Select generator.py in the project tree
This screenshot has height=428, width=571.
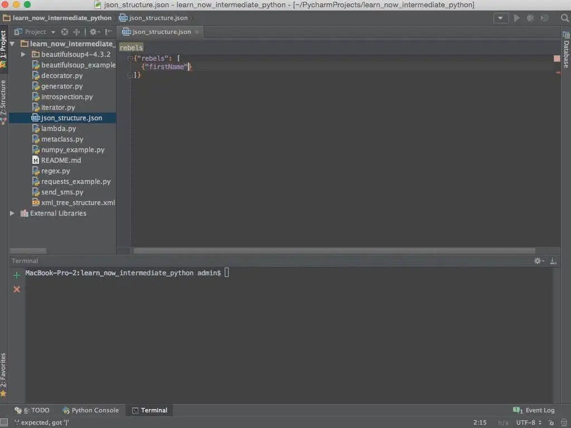(x=62, y=86)
